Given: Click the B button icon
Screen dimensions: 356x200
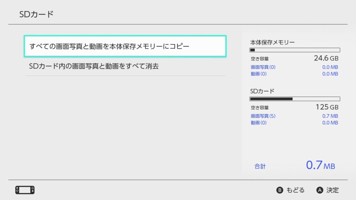Looking at the screenshot, I should (280, 190).
